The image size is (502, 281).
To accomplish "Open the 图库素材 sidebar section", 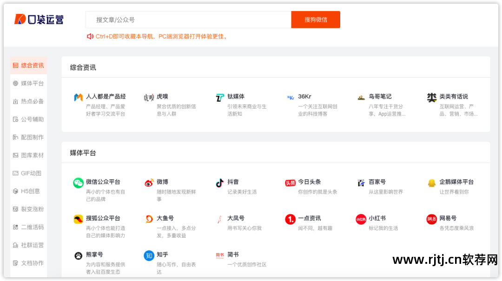I will tap(28, 155).
